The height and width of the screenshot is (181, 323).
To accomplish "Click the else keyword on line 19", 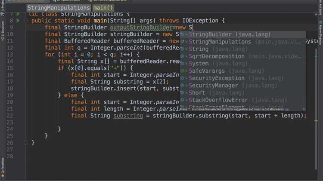I will point(71,95).
